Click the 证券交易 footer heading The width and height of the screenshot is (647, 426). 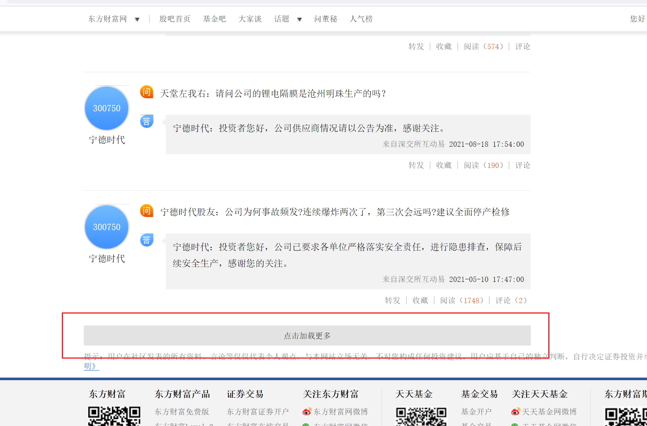(x=245, y=394)
